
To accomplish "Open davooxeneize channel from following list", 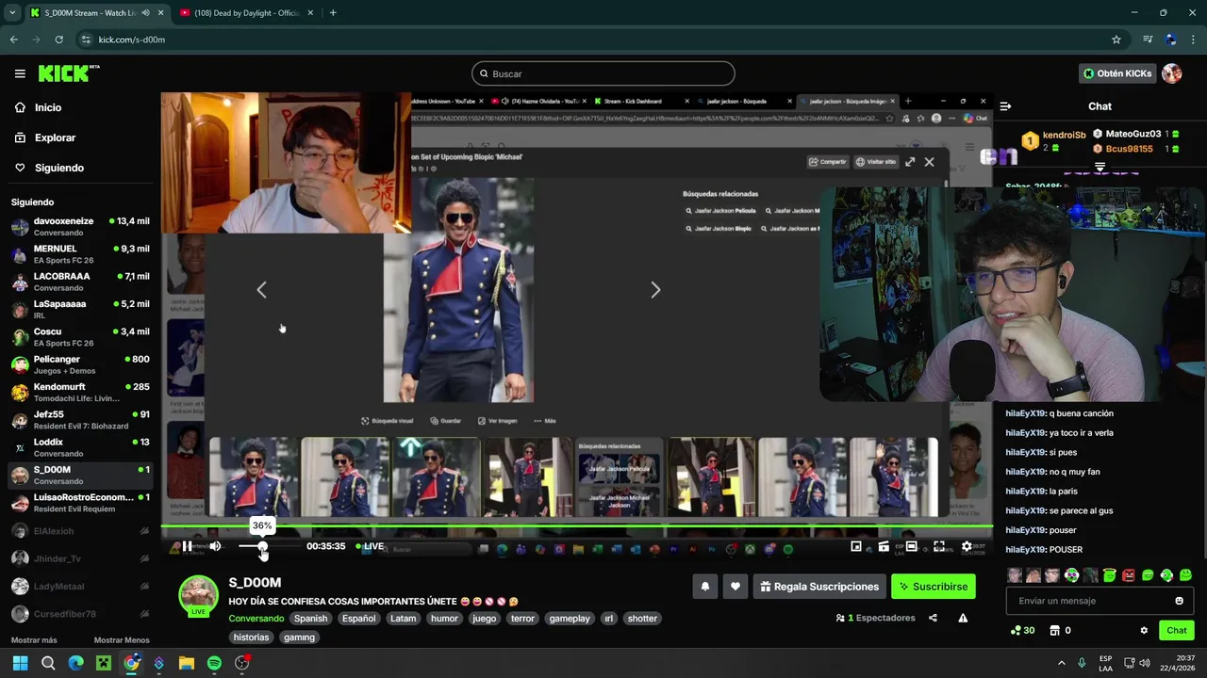I will click(x=80, y=226).
